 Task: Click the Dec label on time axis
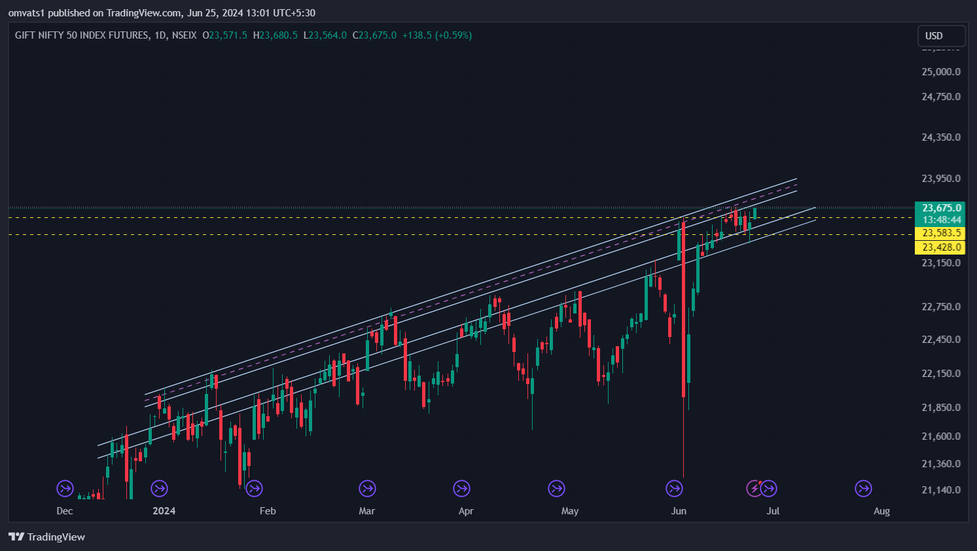point(65,511)
